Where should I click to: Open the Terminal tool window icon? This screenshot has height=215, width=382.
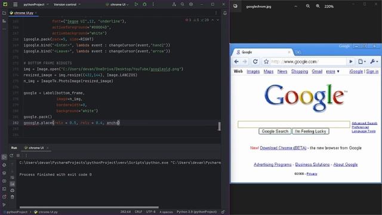click(x=4, y=189)
